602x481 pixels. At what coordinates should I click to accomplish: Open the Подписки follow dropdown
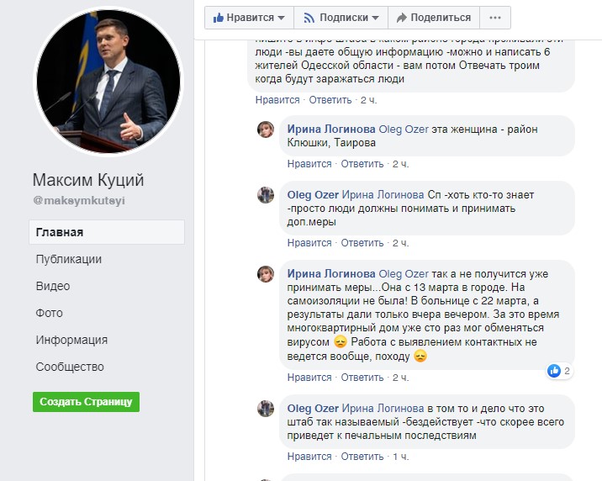pyautogui.click(x=340, y=18)
